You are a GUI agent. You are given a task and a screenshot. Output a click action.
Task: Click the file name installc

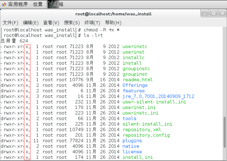pos(133,57)
